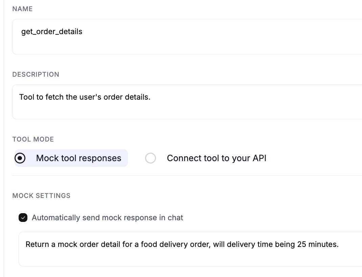Click the Automatically send mock response label
The height and width of the screenshot is (277, 362).
107,218
